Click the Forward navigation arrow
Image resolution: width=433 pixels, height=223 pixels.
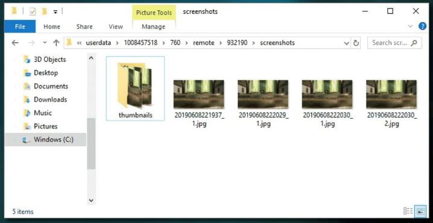tap(32, 43)
